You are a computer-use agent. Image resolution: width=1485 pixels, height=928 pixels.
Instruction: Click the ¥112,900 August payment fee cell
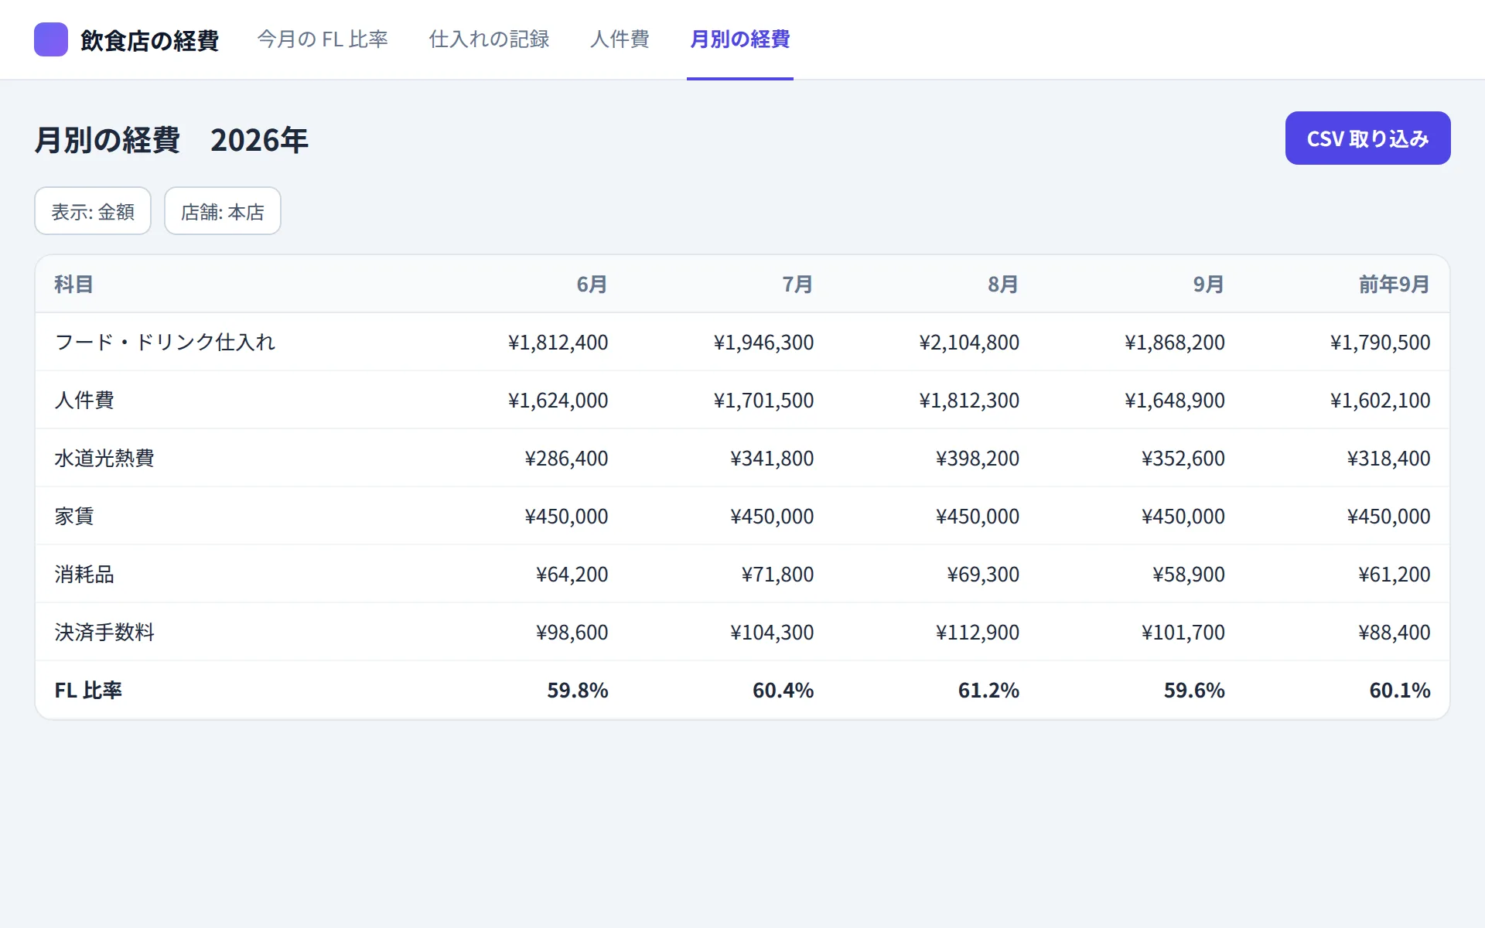click(x=978, y=633)
